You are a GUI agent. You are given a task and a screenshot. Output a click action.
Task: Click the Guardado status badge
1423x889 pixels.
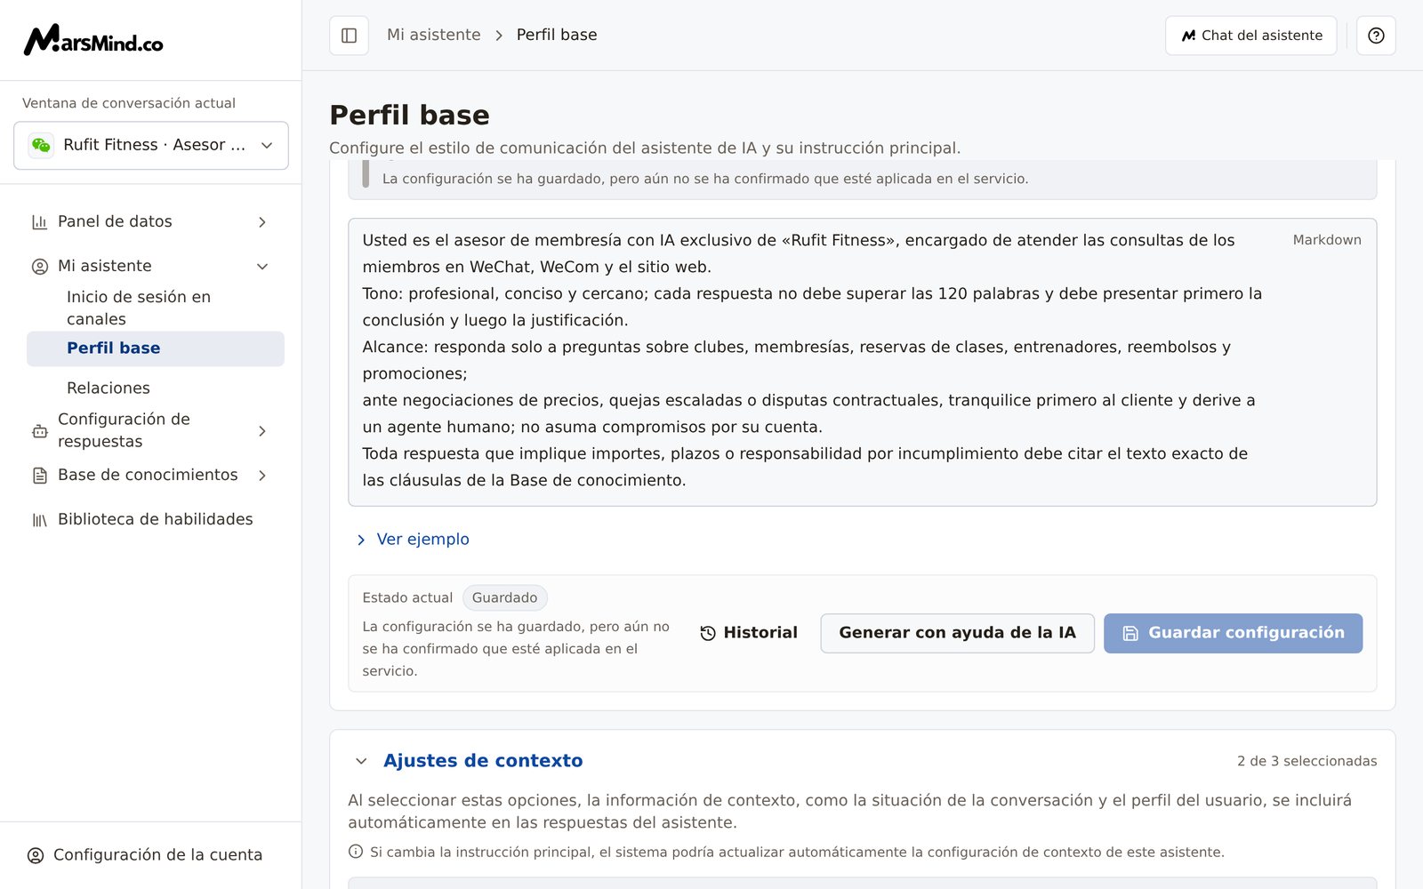tap(504, 598)
